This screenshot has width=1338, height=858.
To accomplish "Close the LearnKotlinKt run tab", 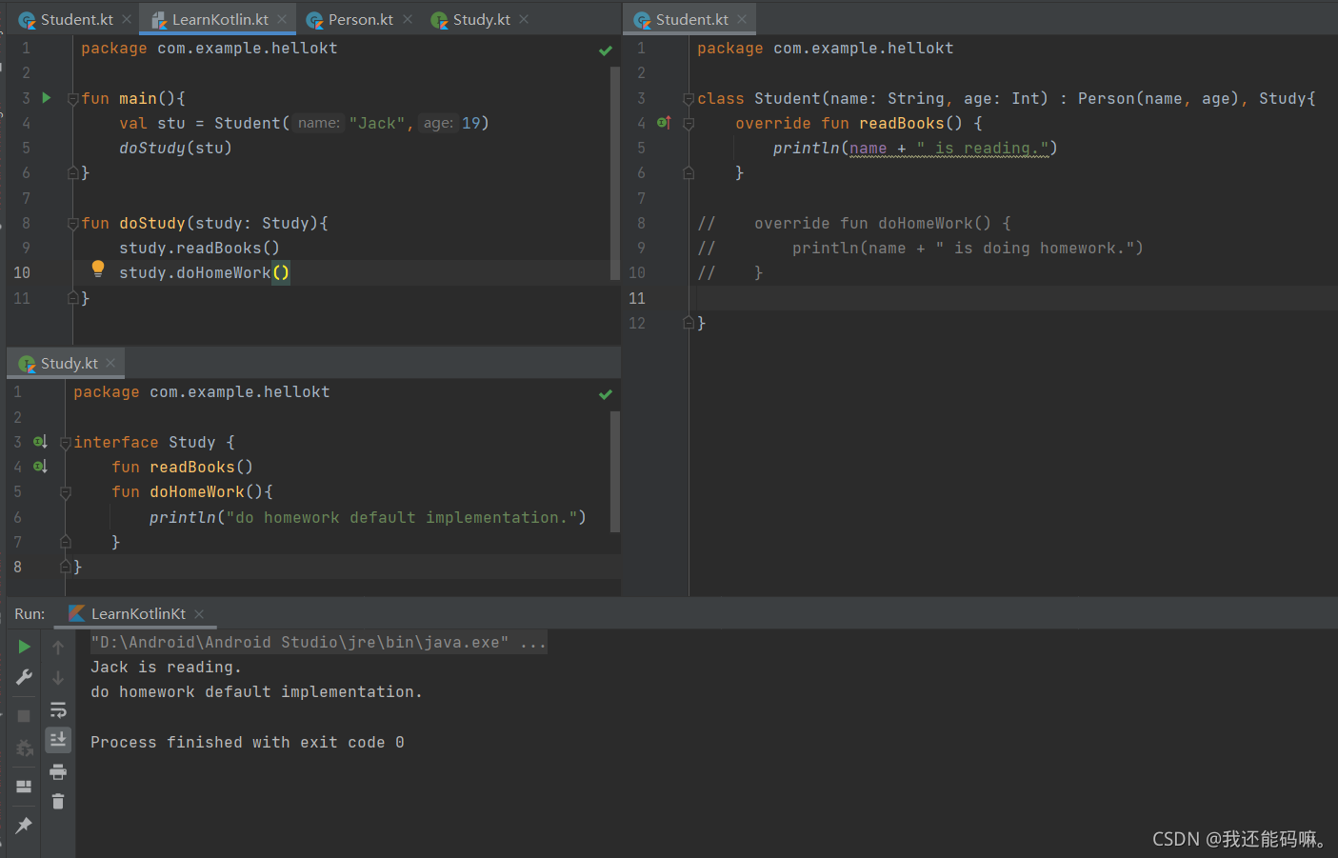I will tap(199, 614).
